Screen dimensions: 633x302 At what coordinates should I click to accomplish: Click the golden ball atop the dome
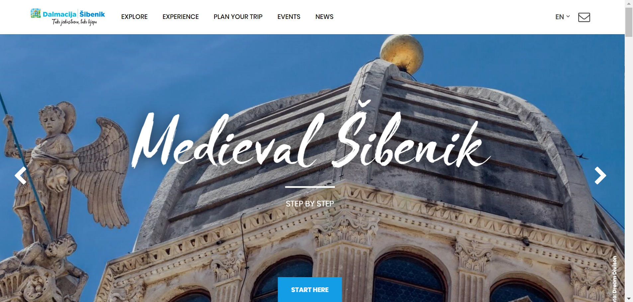pos(402,53)
